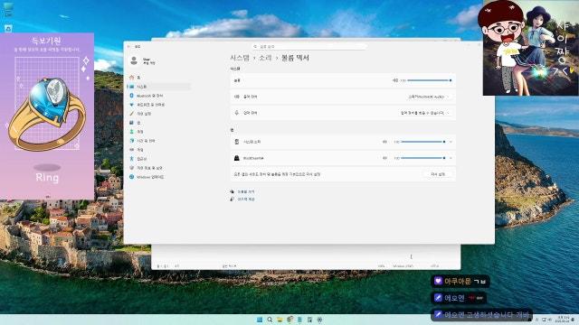Go back using the Settings back arrow
Screen dimensions: 579x325
coord(128,46)
